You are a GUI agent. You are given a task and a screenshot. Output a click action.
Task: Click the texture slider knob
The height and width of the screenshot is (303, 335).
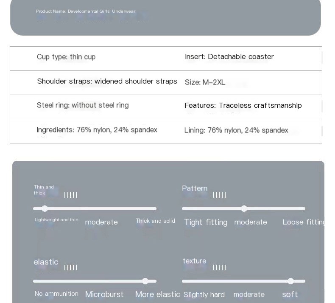pyautogui.click(x=290, y=281)
